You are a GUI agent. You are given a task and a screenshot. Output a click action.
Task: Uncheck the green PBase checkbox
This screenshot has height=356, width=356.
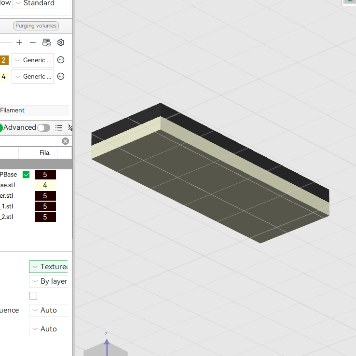26,175
